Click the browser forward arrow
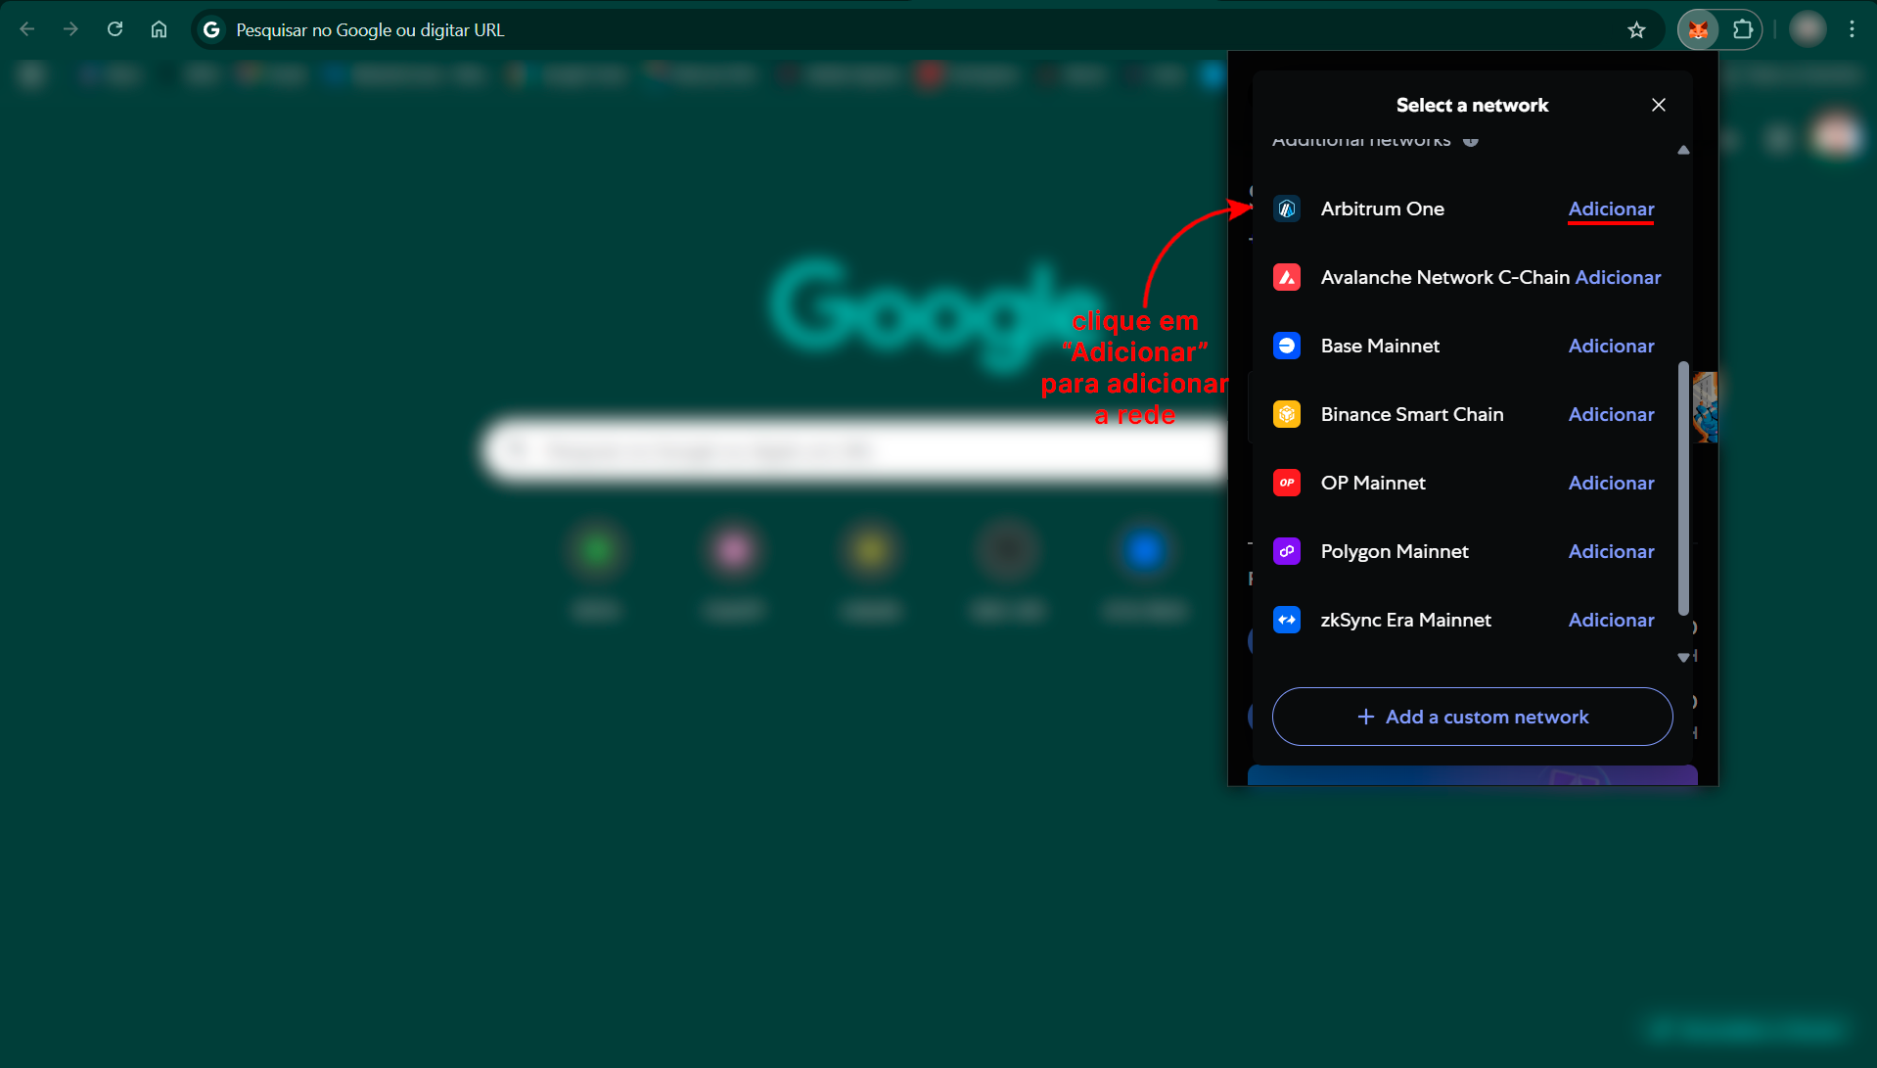The image size is (1877, 1068). point(70,29)
